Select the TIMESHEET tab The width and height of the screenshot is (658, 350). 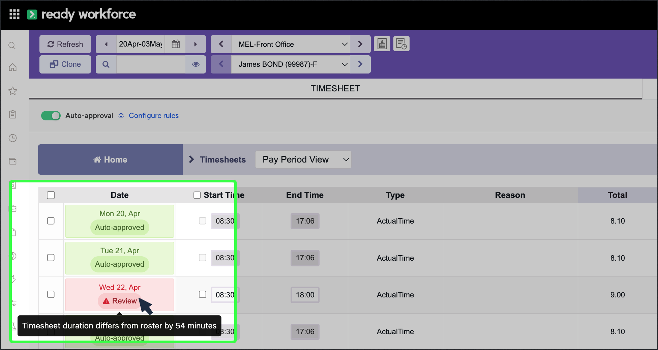point(335,88)
